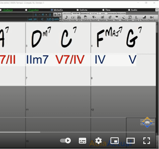This screenshot has width=159, height=149.
Task: Select the Cuerdas track radio button
Action: (x=26, y=10)
